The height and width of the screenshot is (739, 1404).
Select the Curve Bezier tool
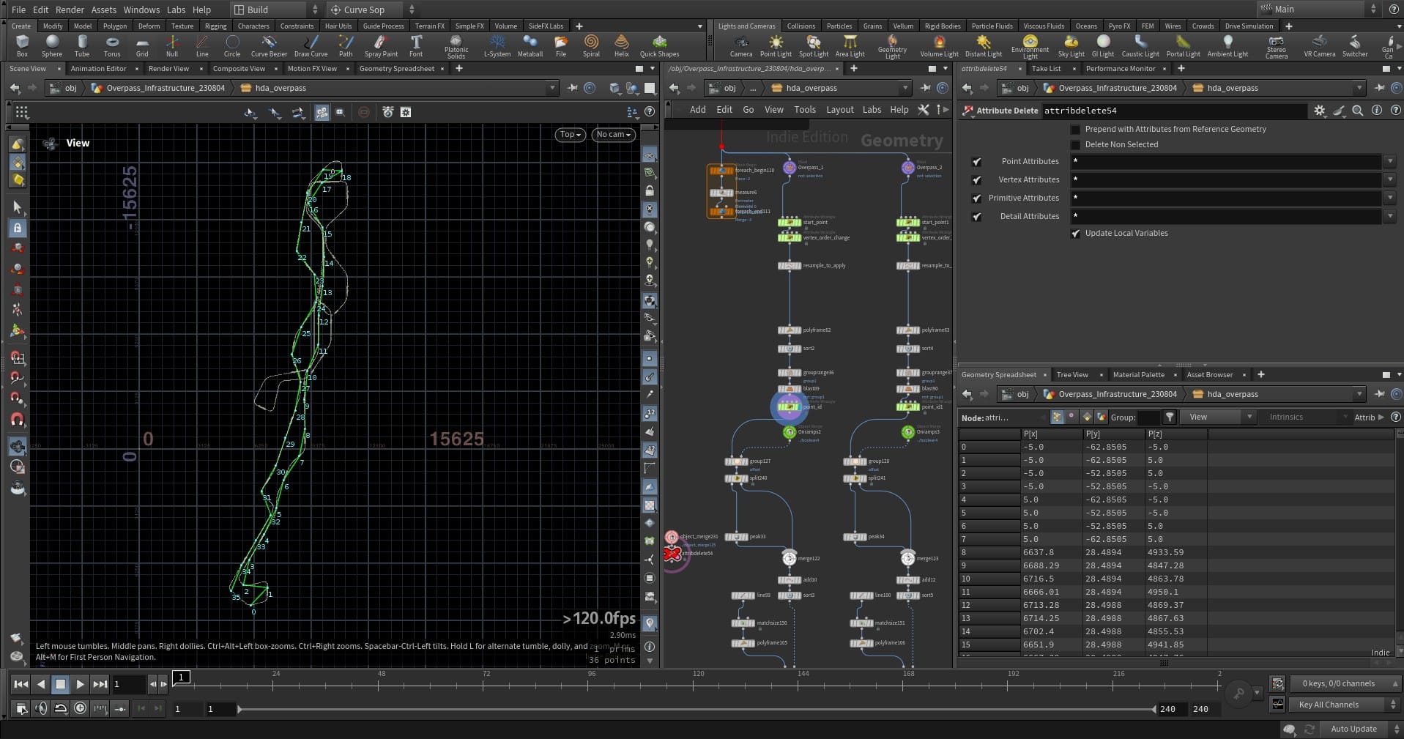(x=269, y=45)
